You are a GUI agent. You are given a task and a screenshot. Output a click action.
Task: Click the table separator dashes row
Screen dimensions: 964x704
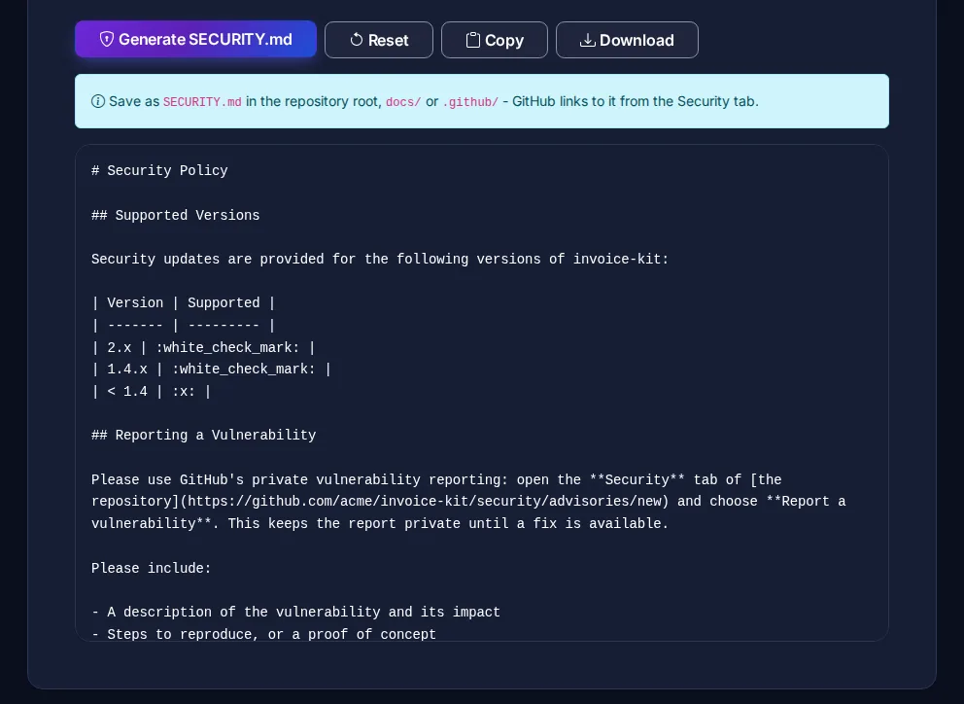pos(184,326)
